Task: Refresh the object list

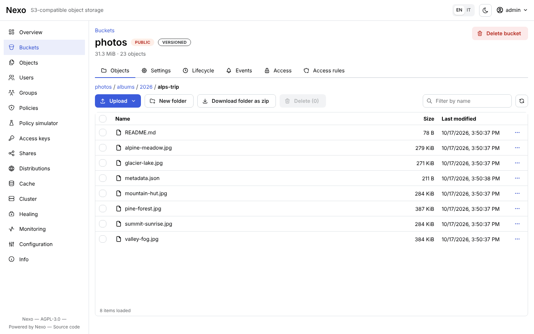Action: [521, 101]
